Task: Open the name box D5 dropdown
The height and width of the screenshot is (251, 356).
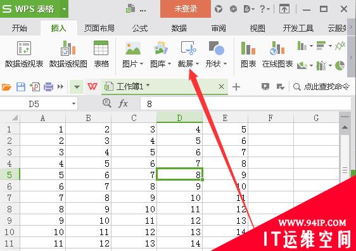Action: pyautogui.click(x=73, y=104)
